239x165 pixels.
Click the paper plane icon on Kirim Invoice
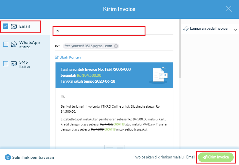[x=205, y=157]
